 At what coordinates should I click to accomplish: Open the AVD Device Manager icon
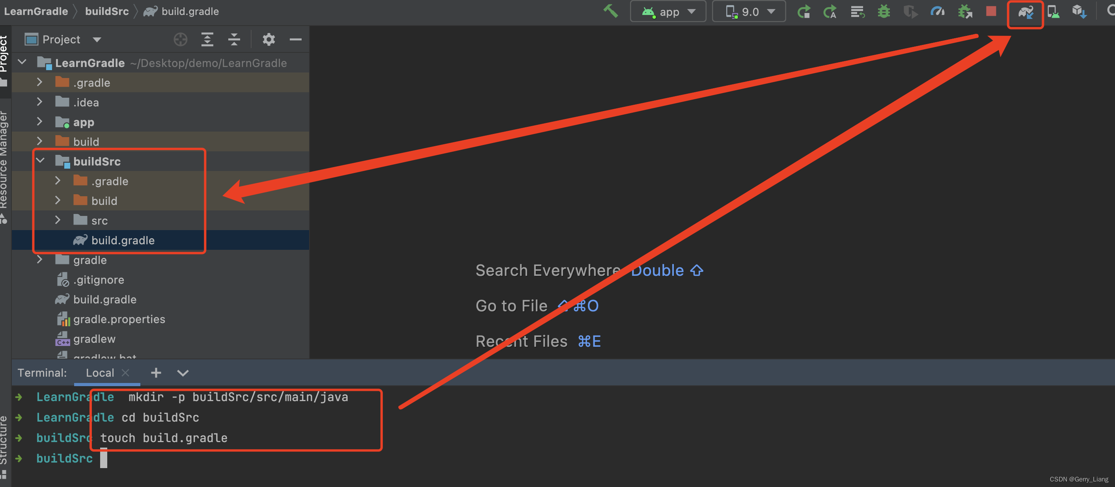(1053, 12)
